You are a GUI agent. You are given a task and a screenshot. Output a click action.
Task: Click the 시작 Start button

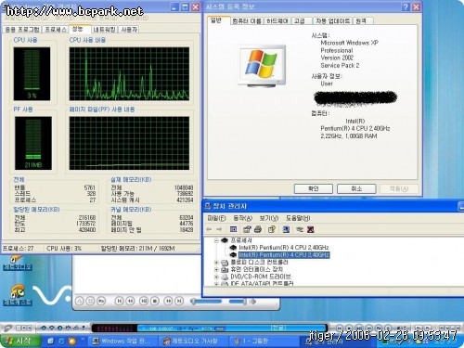coord(20,341)
